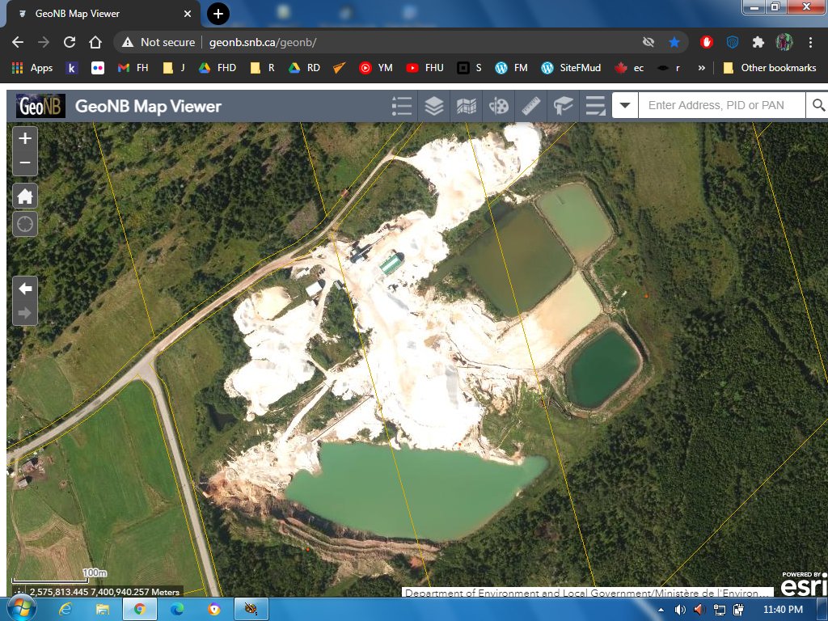Screen dimensions: 828x621
Task: Click the map Zoom In plus button
Action: 25,138
